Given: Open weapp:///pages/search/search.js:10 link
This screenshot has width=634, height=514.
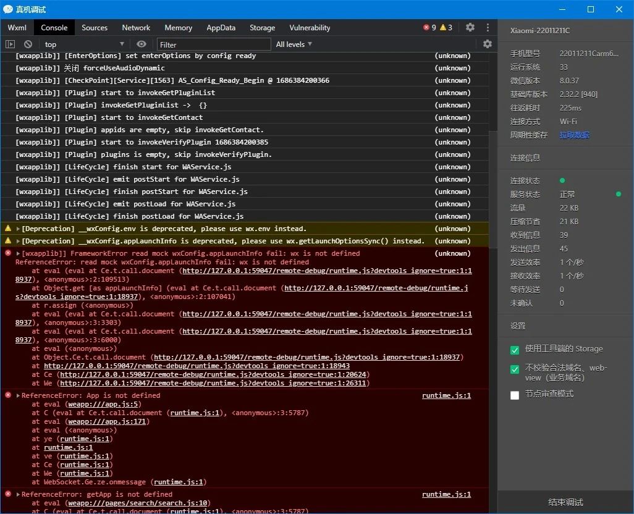Looking at the screenshot, I should [x=138, y=503].
